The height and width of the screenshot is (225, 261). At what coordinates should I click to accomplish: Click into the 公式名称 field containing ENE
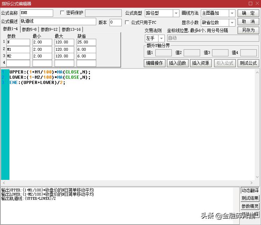36,13
